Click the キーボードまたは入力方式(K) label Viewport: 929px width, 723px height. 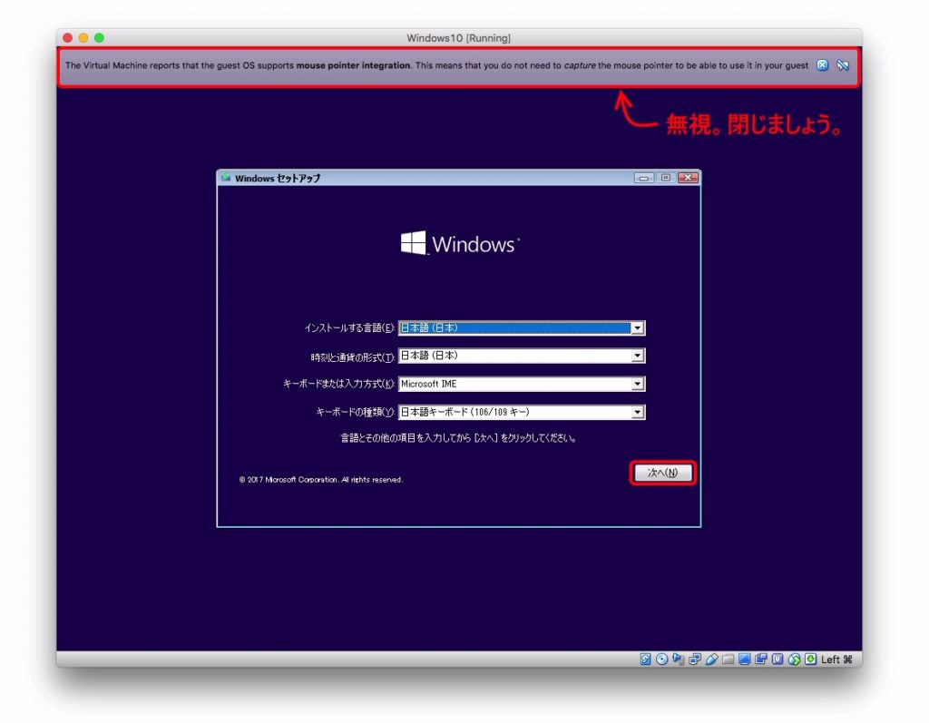339,384
